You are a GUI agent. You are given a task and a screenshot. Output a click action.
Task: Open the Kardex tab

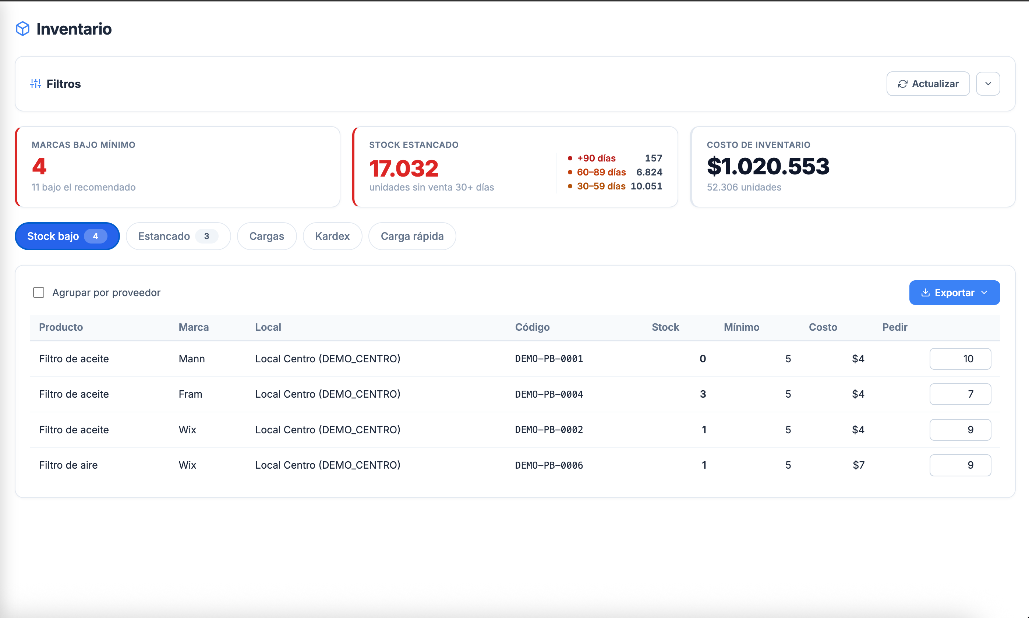[x=332, y=236]
